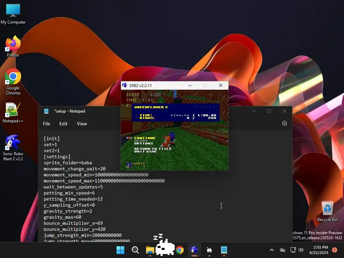Minimize the SRB2 v2.2.11 window
The image size is (344, 258).
coord(190,85)
